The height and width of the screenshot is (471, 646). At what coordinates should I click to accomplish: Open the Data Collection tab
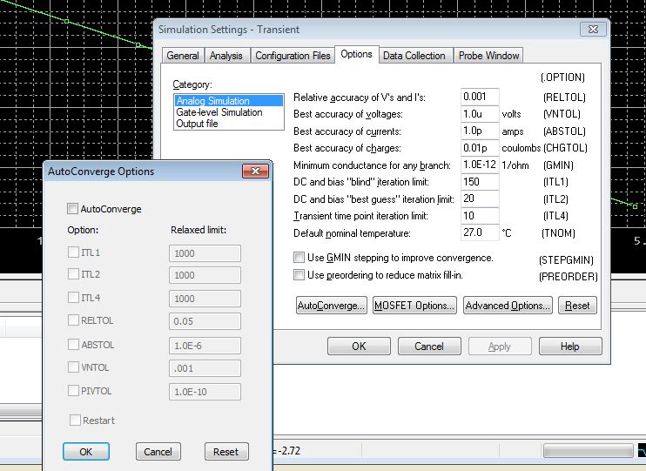[x=414, y=56]
